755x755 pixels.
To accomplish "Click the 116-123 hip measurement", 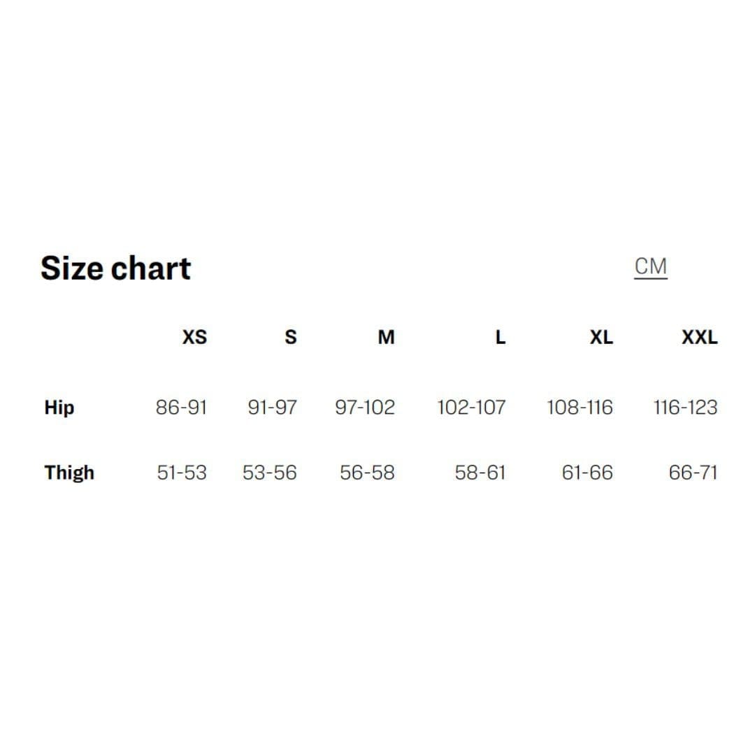I will [x=685, y=408].
